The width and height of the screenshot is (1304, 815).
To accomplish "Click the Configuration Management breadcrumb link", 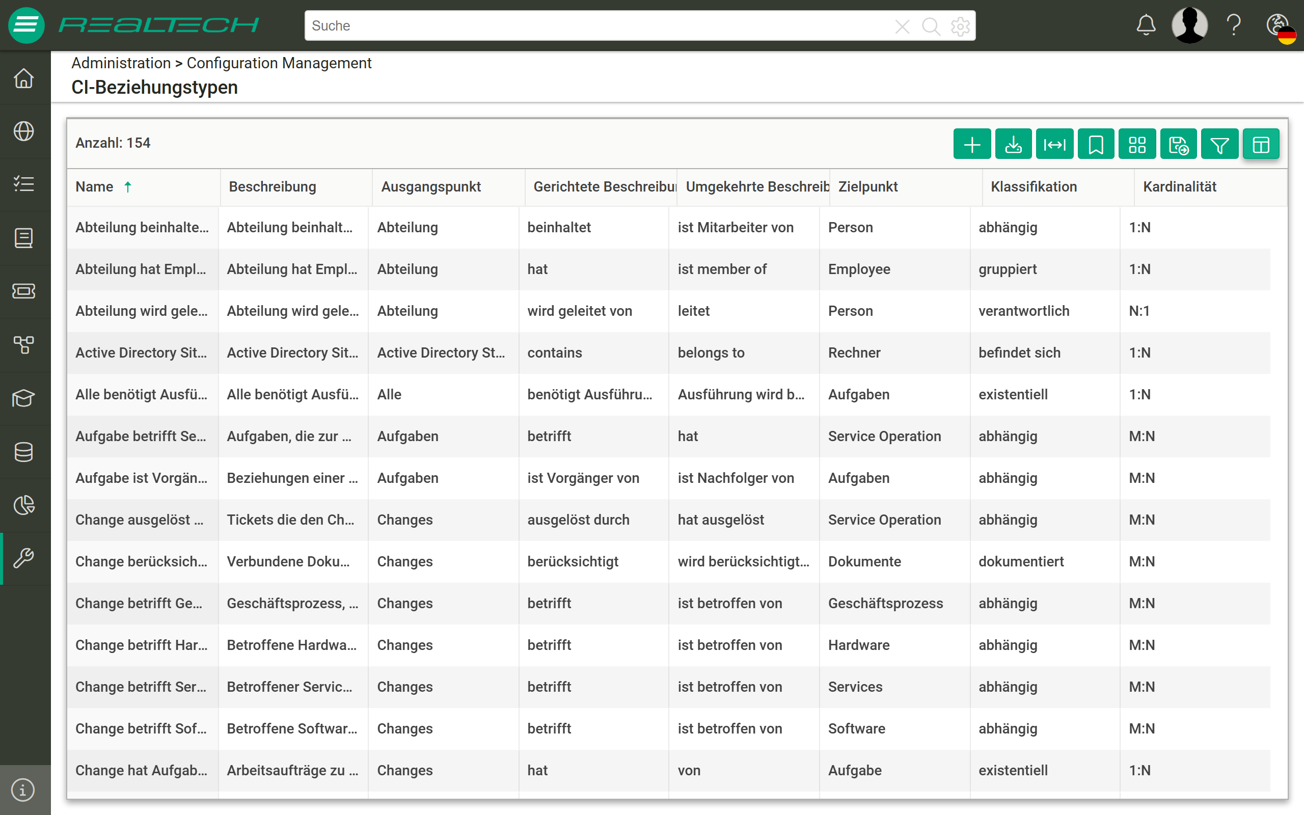I will pos(279,63).
